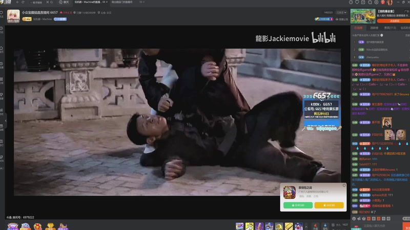Select the 钻石粉丝 tab
Image resolution: width=410 pixels, height=230 pixels.
click(x=405, y=28)
